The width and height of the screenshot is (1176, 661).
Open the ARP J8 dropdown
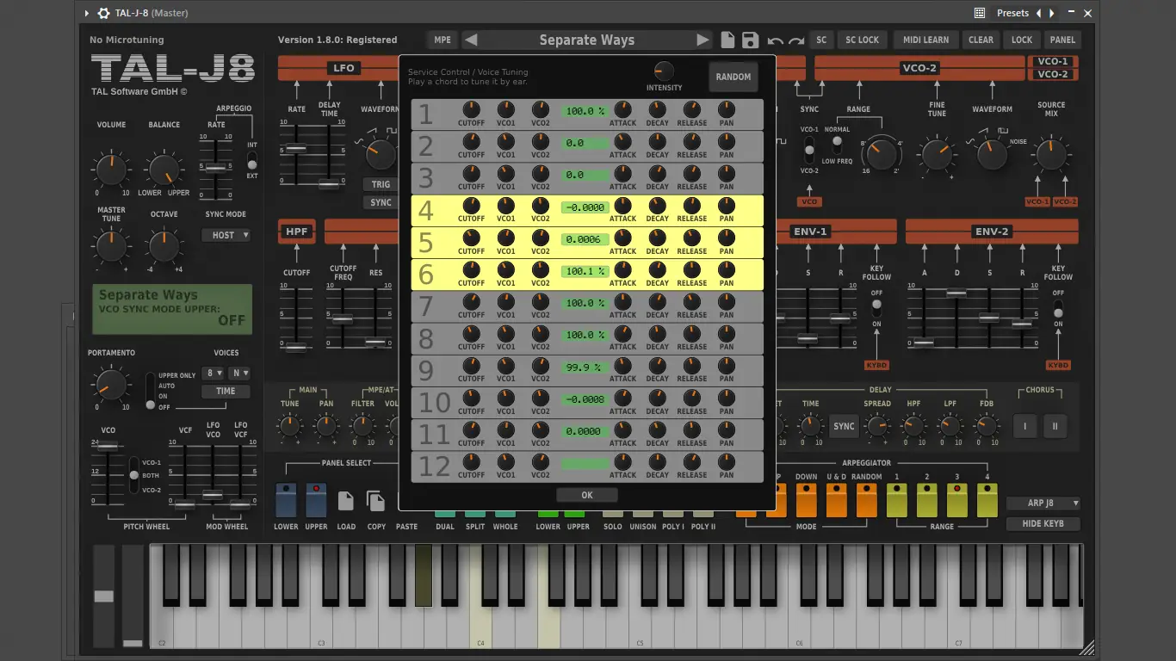[x=1043, y=503]
